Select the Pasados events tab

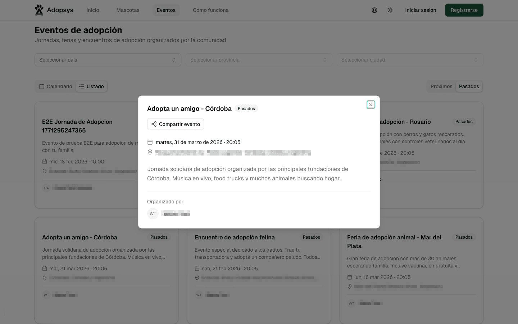[x=469, y=86]
